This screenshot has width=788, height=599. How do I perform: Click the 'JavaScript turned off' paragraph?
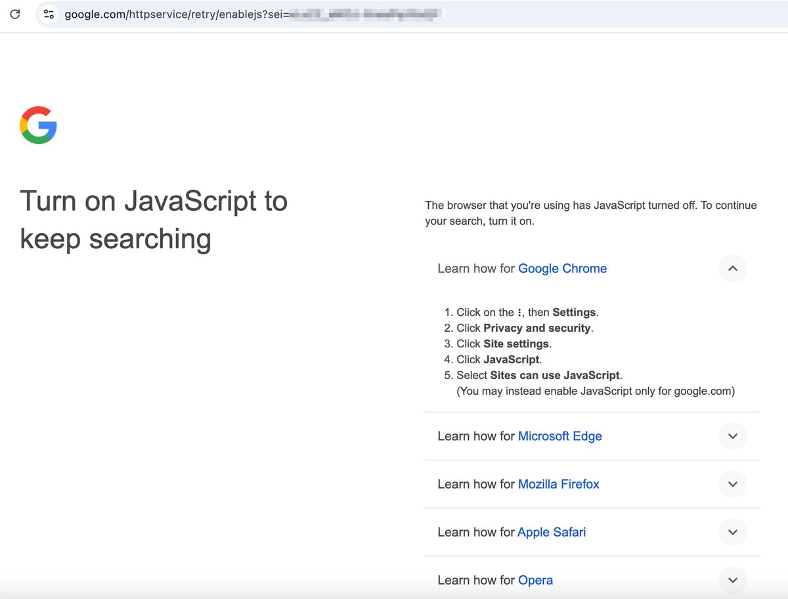(591, 213)
